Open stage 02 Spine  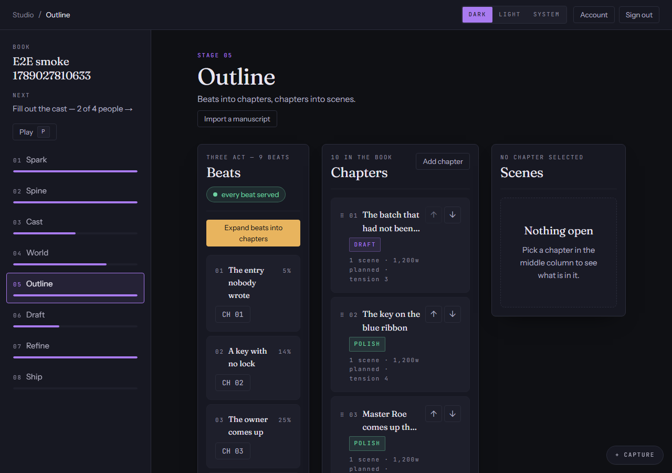click(x=75, y=194)
